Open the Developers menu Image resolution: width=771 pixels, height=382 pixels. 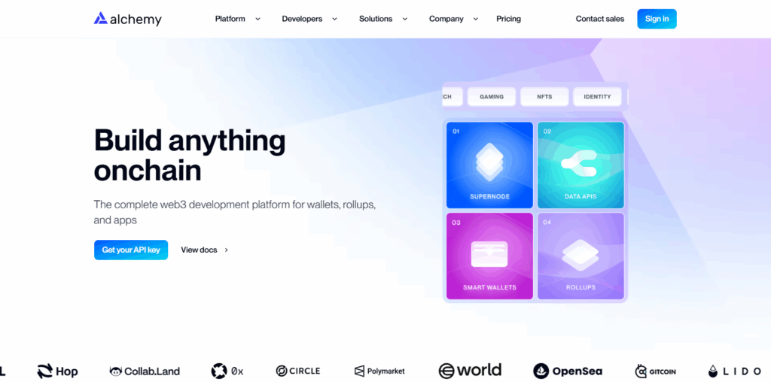click(x=302, y=19)
